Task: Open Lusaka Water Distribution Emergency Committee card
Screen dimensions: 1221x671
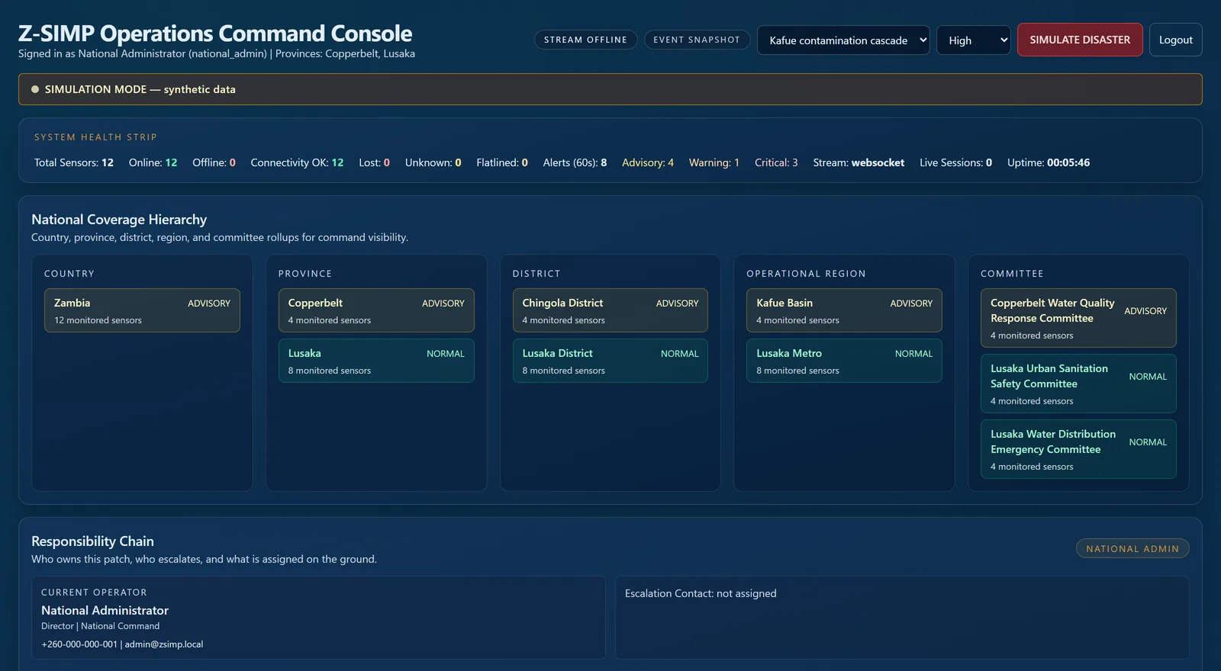Action: (x=1078, y=449)
